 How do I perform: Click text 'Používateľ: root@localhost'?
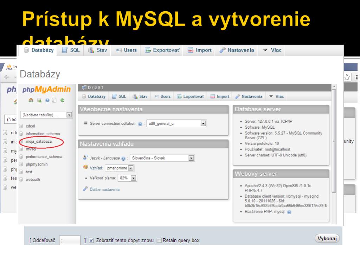click(x=267, y=149)
